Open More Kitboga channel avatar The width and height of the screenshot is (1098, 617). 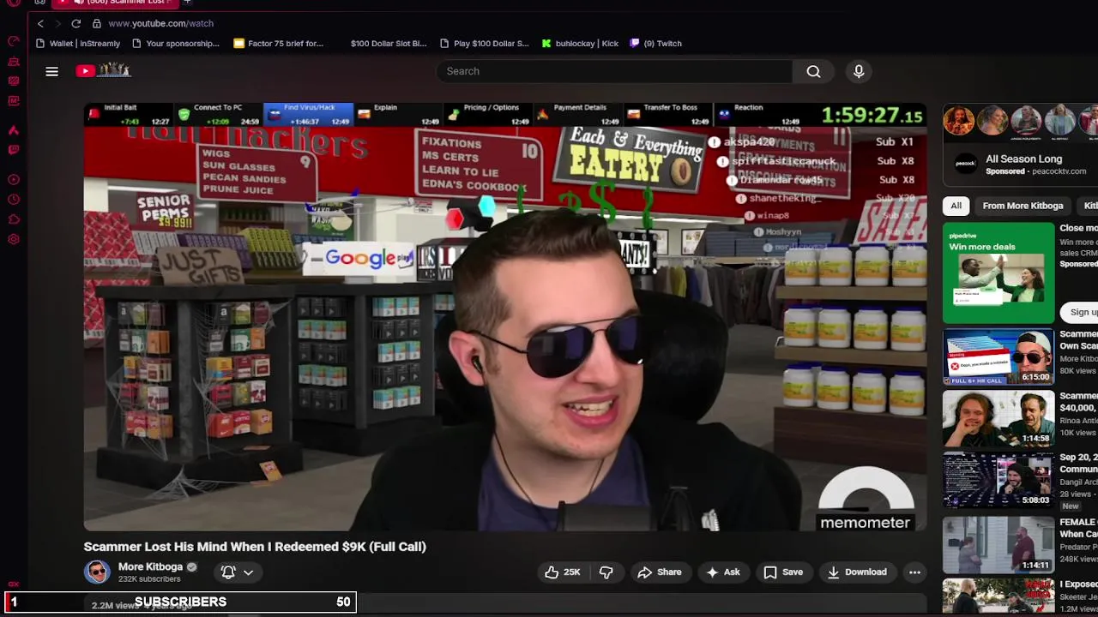(97, 572)
